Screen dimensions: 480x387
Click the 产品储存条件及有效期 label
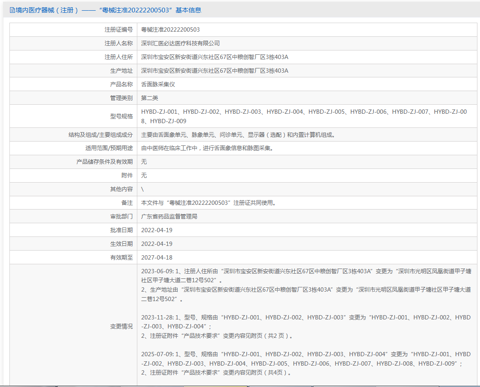pos(104,162)
